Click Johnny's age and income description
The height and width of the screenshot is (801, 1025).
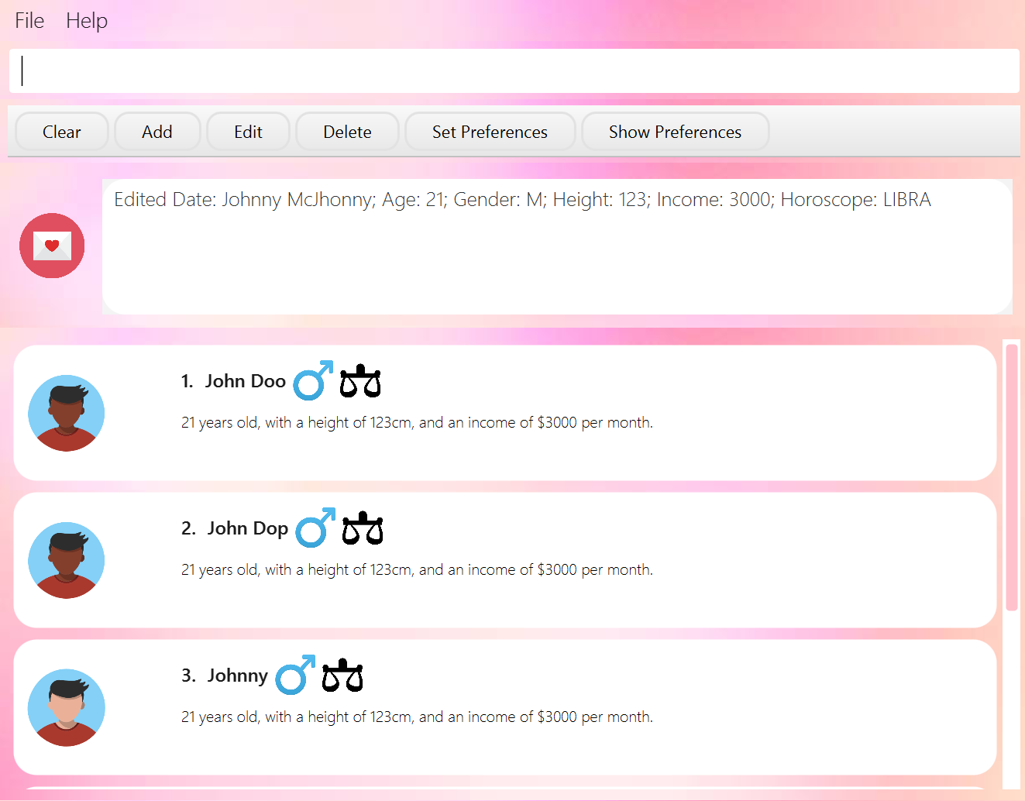[417, 717]
